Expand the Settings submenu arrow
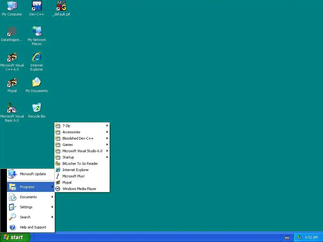This screenshot has height=242, width=323. 52,207
